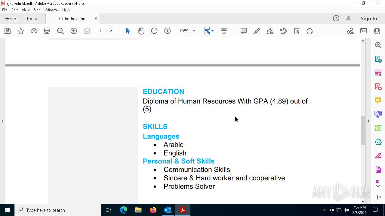Open the File menu

point(5,10)
